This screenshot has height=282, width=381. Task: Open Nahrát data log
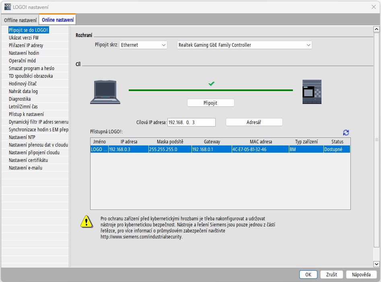23,91
